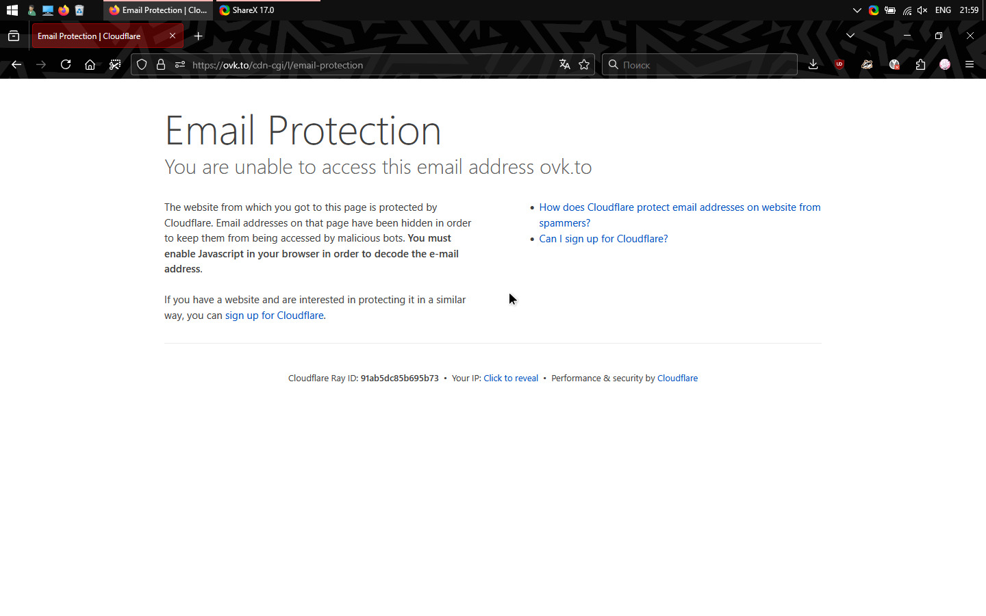Switch to ShareX 17.0 in the taskbar

pos(246,10)
